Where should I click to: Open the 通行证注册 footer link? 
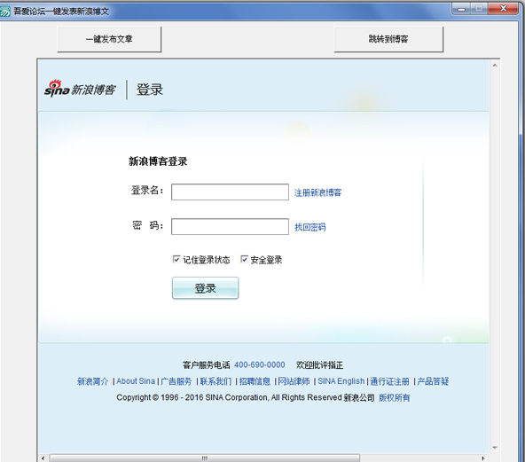pyautogui.click(x=389, y=381)
